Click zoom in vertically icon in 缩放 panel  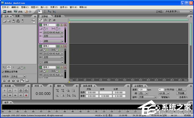coord(69,95)
